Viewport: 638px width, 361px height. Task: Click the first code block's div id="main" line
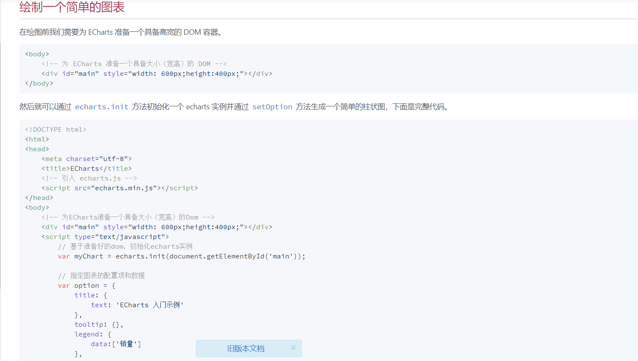click(x=157, y=74)
